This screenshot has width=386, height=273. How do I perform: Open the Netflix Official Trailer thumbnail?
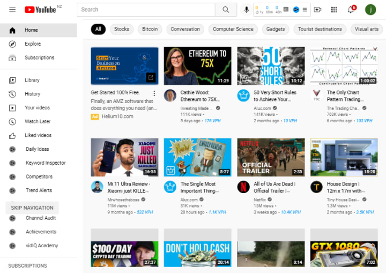[271, 157]
